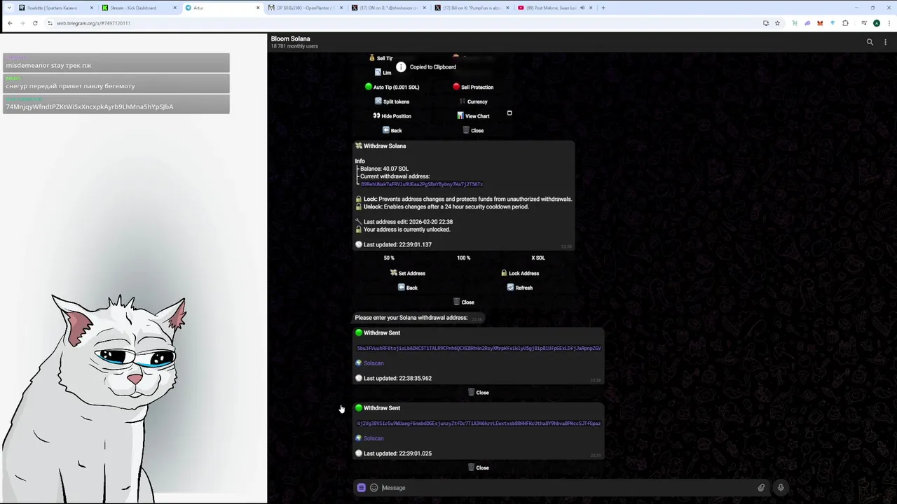Switch to Bill on X PumpFun tab
The height and width of the screenshot is (504, 897).
point(471,8)
